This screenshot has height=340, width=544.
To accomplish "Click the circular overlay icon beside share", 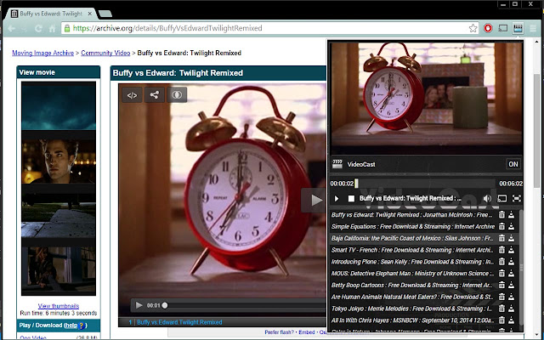I will coord(177,95).
